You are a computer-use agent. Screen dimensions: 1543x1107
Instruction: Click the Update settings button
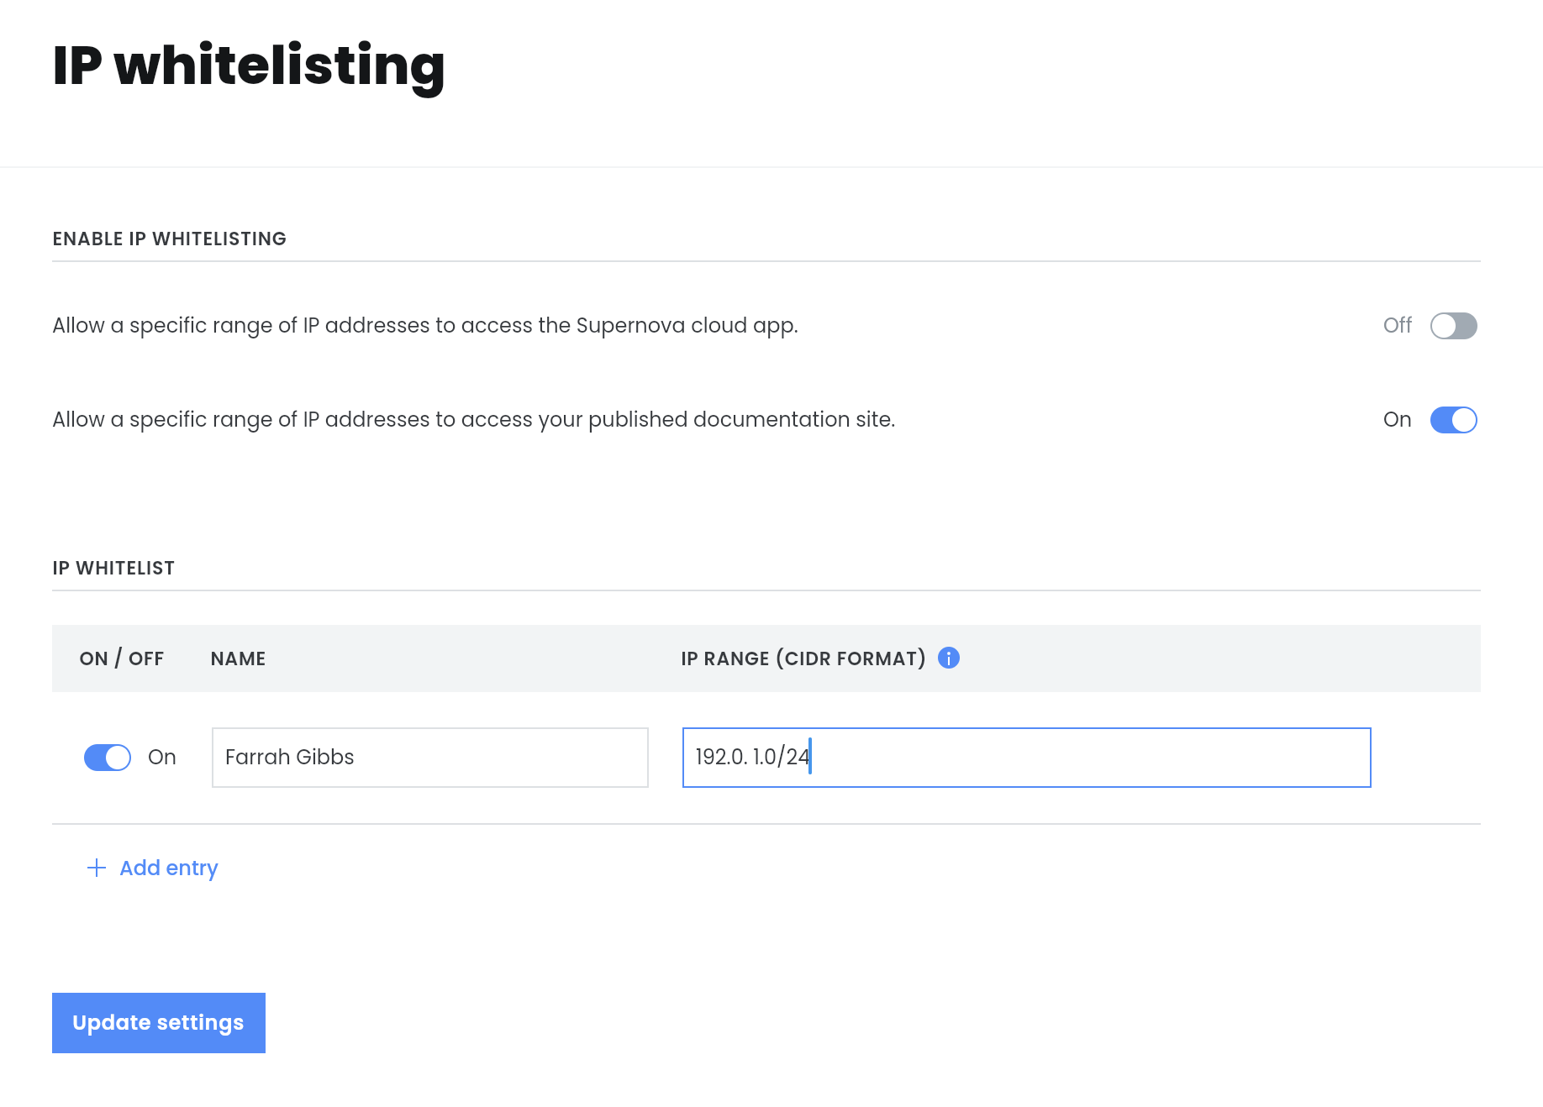pos(159,1023)
